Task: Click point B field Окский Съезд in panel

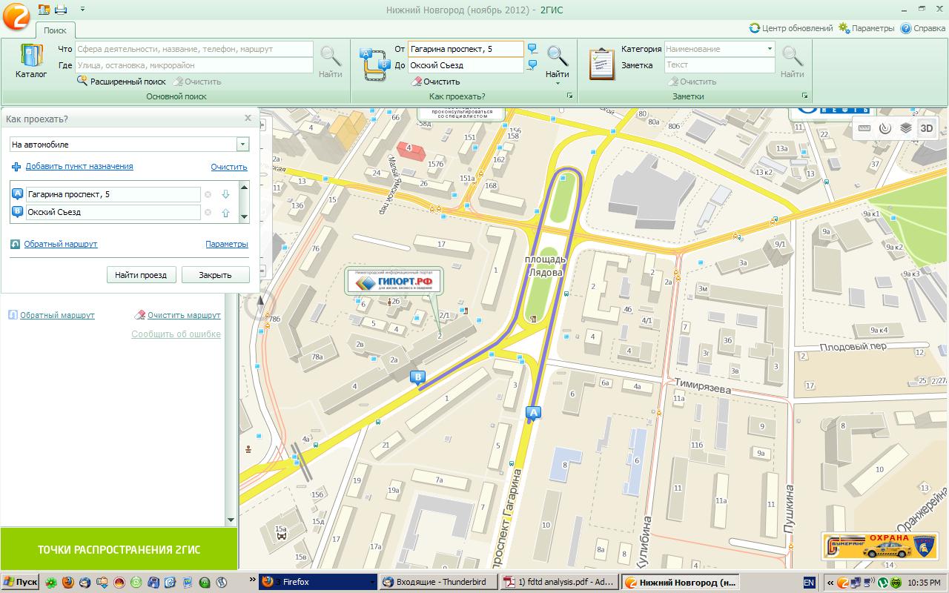Action: 113,212
